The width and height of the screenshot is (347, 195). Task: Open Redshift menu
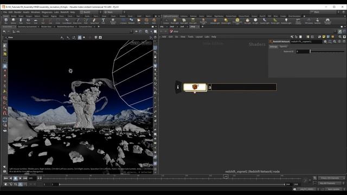(65, 12)
